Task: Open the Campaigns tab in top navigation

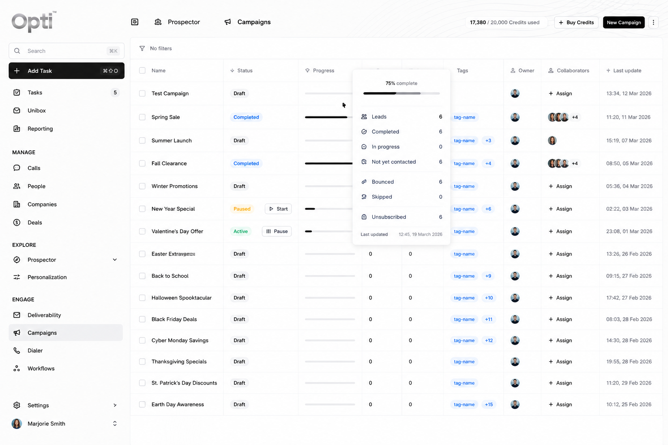Action: (247, 22)
